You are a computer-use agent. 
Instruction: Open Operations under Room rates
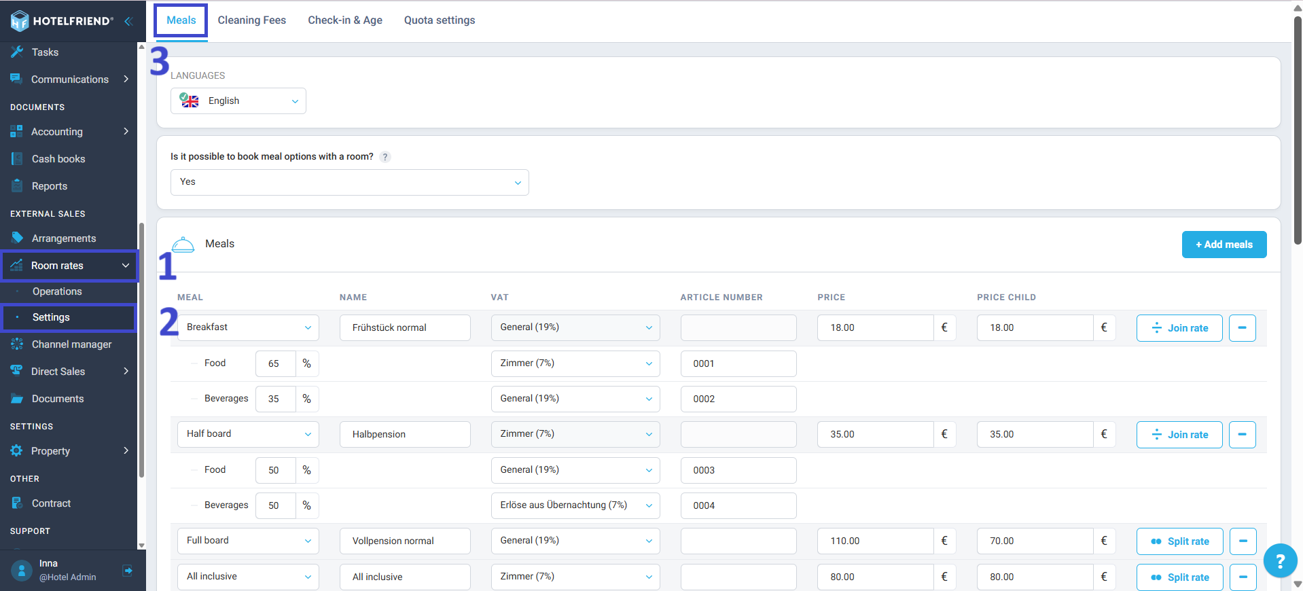click(x=57, y=291)
